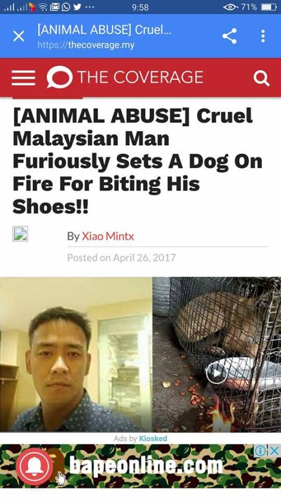Close the browser custom tab

coord(19,36)
